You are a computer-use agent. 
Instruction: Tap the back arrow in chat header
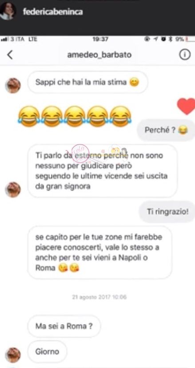point(10,55)
